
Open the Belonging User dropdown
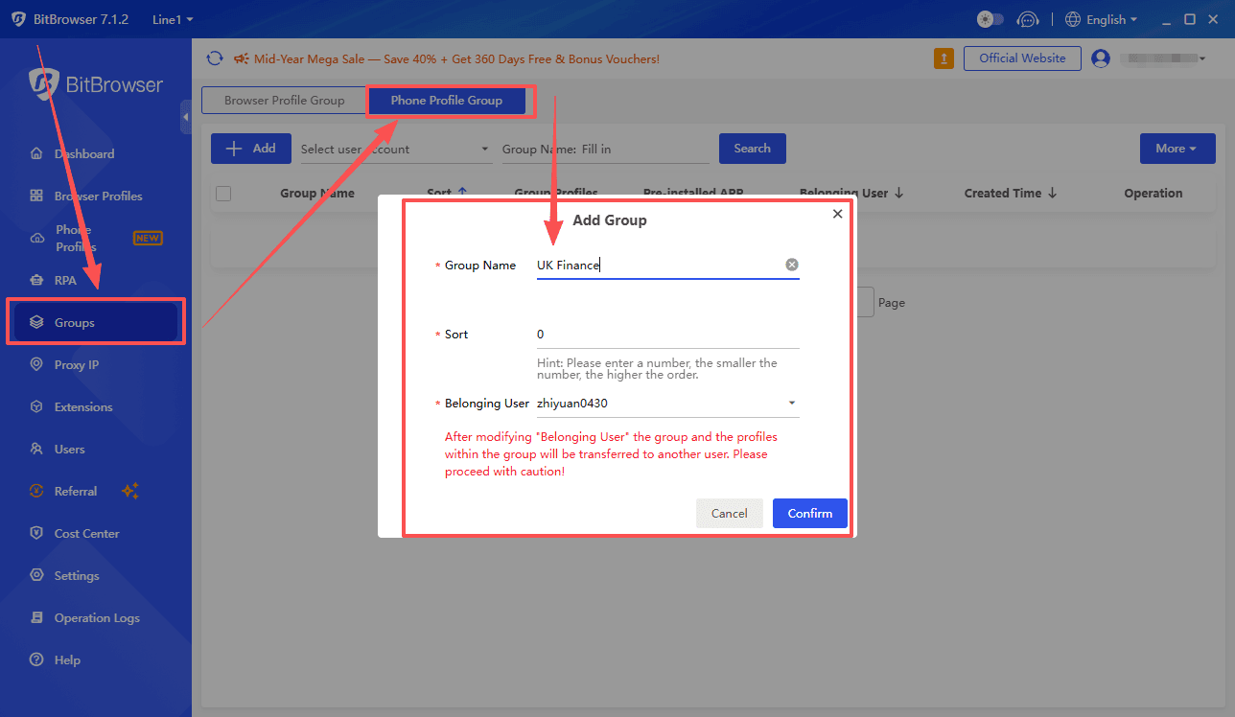point(668,404)
